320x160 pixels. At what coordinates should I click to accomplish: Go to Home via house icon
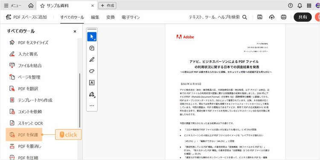click(x=31, y=6)
